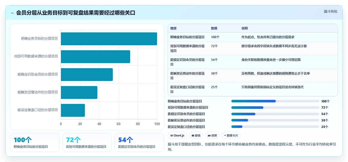348x162 pixels.
Task: Click the progress bar showing 100个
Action: click(x=275, y=101)
